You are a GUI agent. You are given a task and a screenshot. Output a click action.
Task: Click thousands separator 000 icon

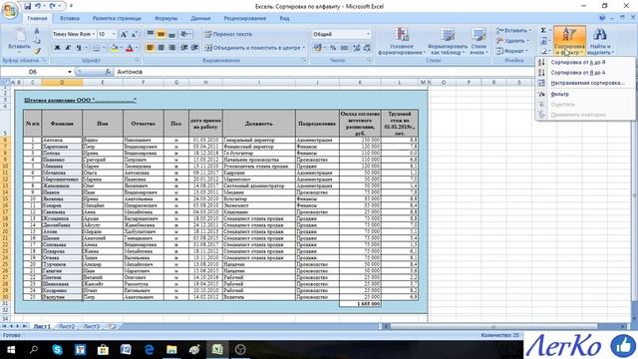click(x=344, y=48)
